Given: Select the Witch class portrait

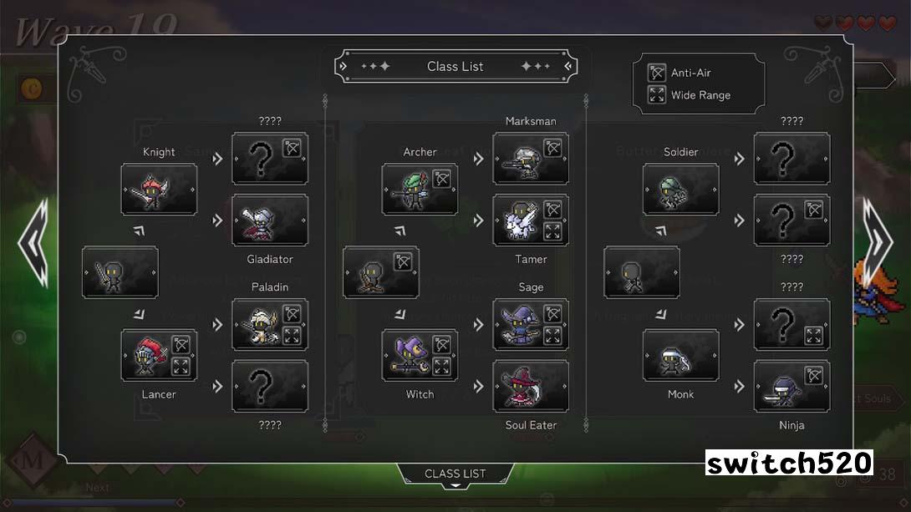Looking at the screenshot, I should click(420, 355).
